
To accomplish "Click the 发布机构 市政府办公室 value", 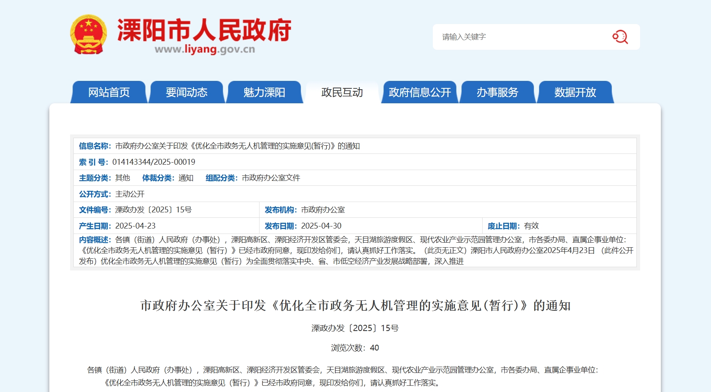I will 323,210.
